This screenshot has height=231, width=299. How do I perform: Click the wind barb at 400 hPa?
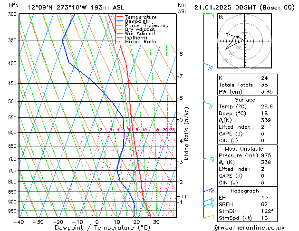tap(208, 67)
